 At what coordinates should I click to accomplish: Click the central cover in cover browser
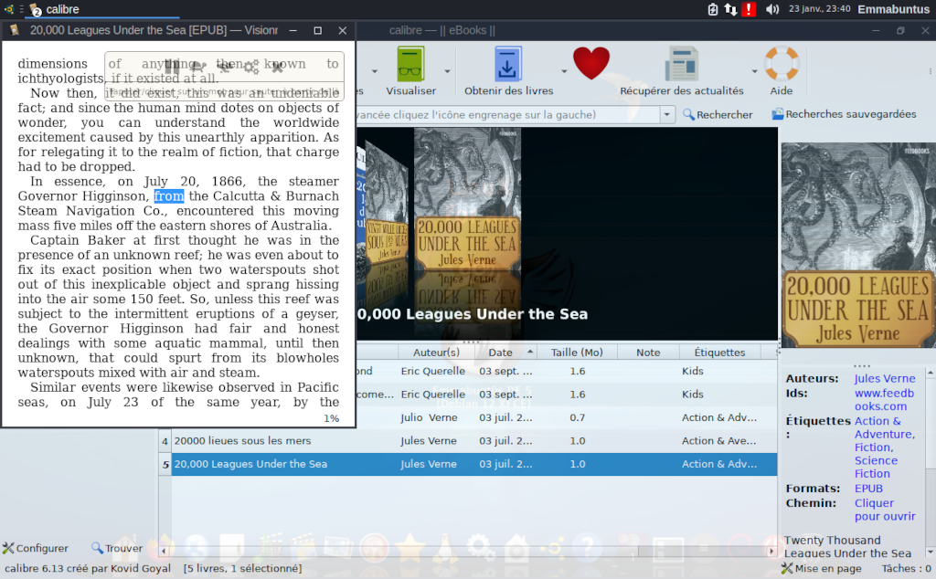click(467, 200)
